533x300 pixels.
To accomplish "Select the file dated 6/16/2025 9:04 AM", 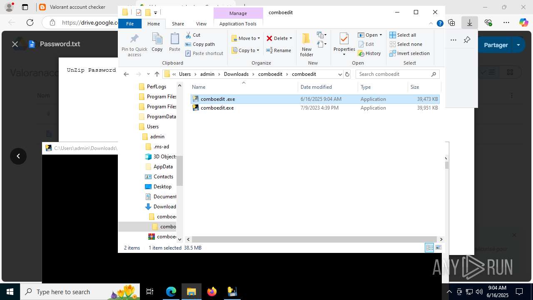I will (315, 99).
